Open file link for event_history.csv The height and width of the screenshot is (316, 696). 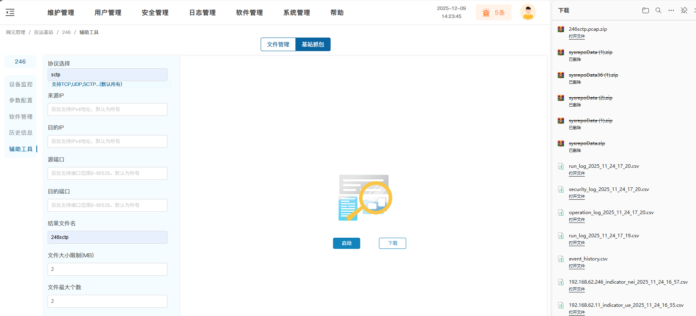[x=576, y=266]
